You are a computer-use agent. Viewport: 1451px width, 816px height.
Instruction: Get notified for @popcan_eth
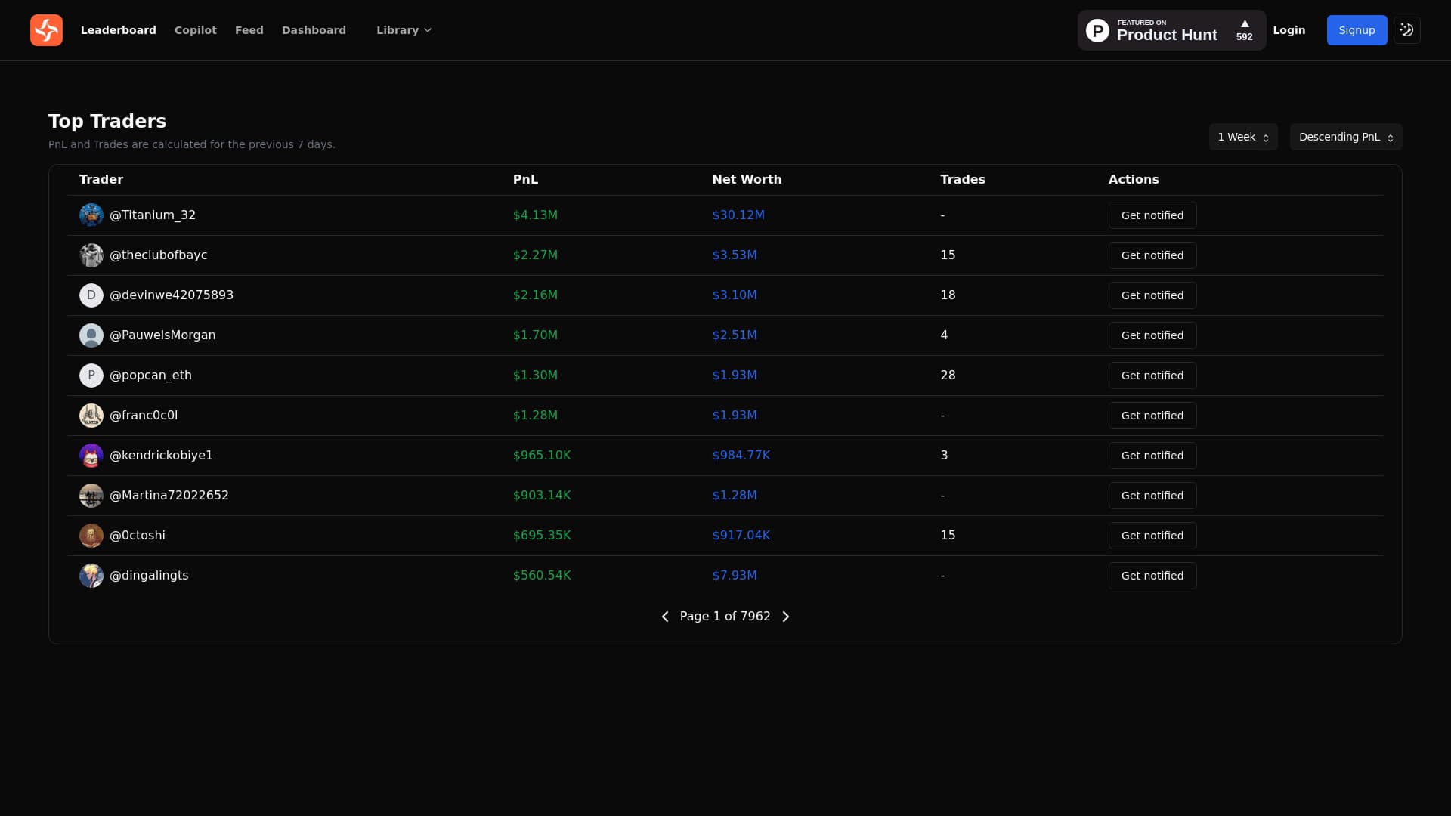[x=1152, y=376]
